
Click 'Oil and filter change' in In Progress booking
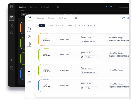tap(116, 84)
